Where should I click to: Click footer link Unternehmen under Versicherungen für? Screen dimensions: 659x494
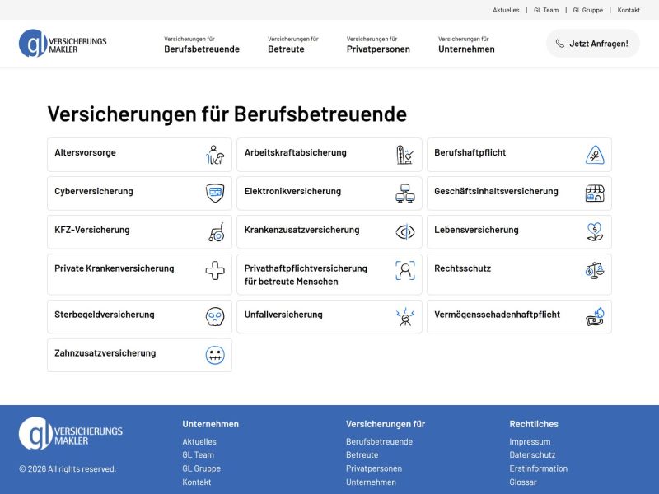pyautogui.click(x=371, y=482)
